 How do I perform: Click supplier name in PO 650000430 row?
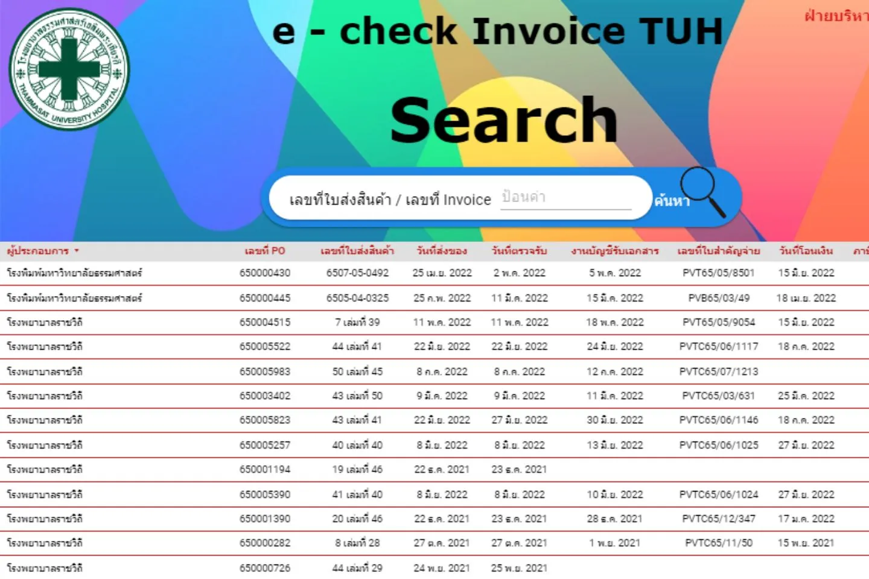point(74,273)
